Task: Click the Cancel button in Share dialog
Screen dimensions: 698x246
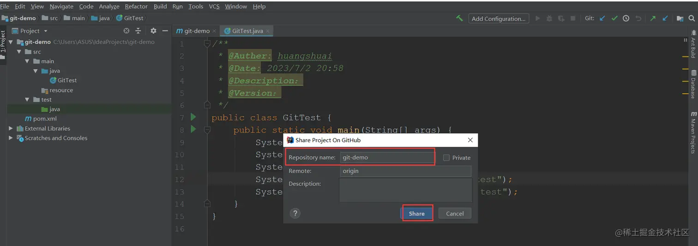Action: pos(455,213)
